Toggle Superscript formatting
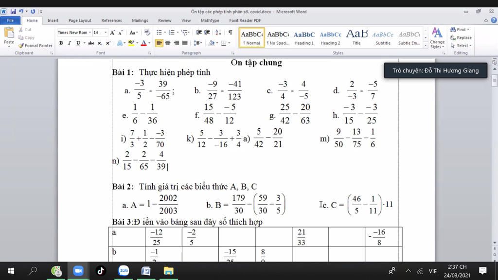The image size is (498, 280). click(108, 43)
